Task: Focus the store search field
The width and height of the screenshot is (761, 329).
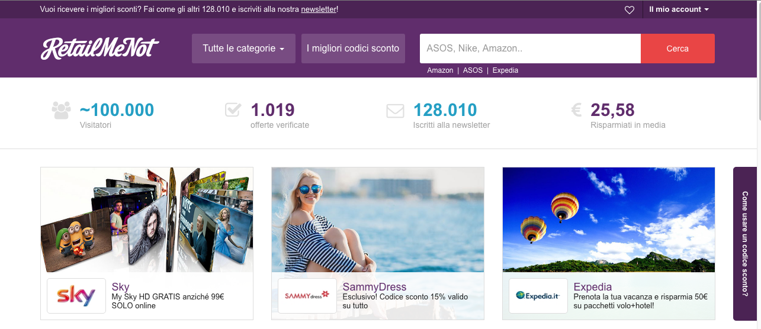Action: [530, 49]
